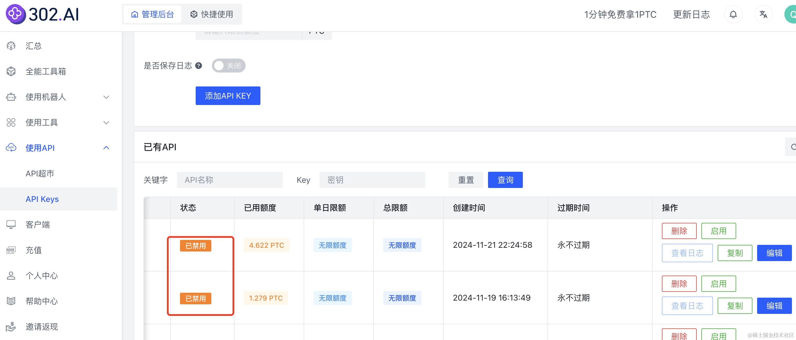The width and height of the screenshot is (796, 340).
Task: Open 帮助中心 book icon in sidebar
Action: pos(11,301)
